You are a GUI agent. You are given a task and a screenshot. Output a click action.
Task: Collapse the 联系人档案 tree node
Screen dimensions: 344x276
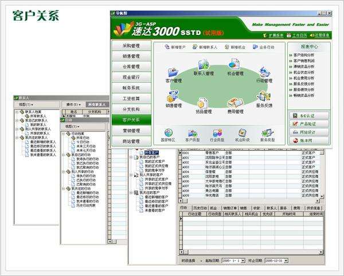point(17,112)
